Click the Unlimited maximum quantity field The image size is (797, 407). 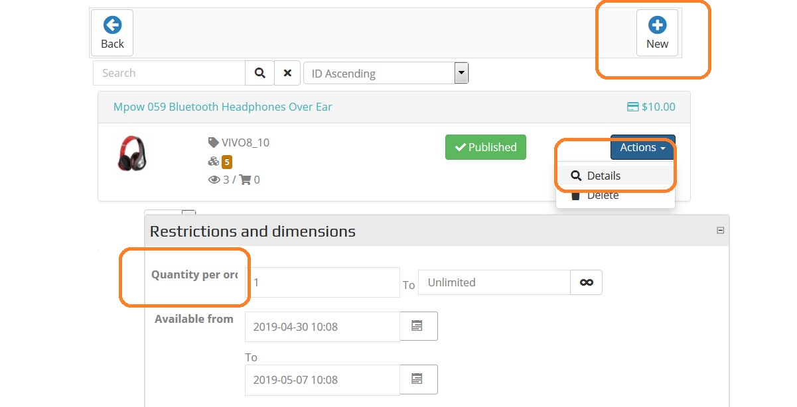[494, 282]
